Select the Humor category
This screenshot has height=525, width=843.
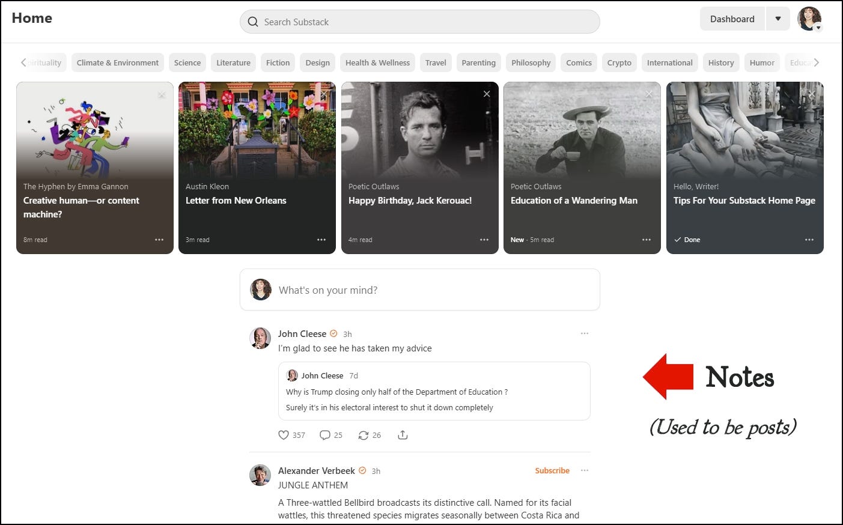click(762, 62)
